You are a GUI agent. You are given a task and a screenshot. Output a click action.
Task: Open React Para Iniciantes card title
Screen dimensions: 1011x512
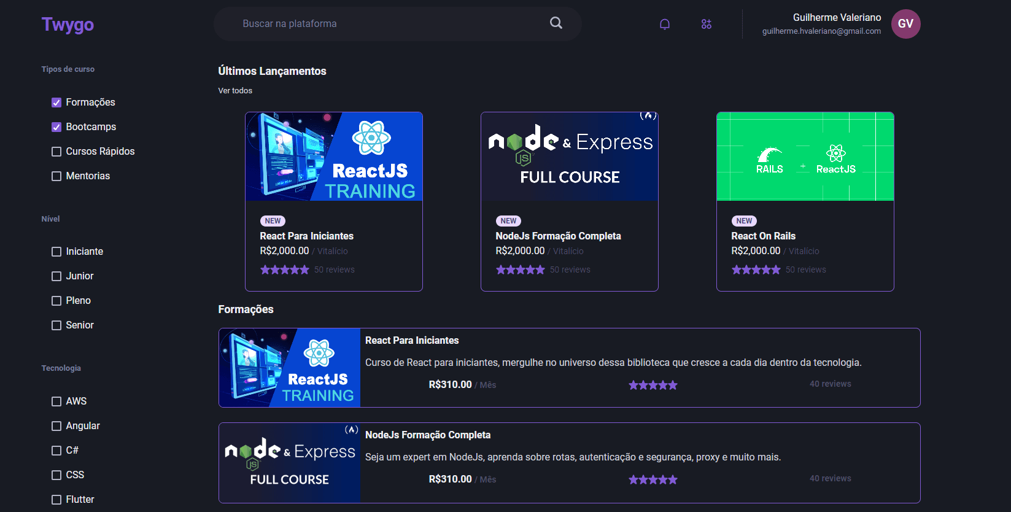[x=307, y=236]
